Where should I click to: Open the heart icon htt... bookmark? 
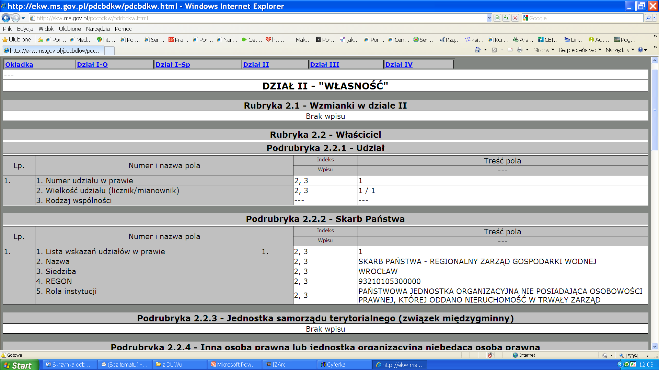pos(275,40)
